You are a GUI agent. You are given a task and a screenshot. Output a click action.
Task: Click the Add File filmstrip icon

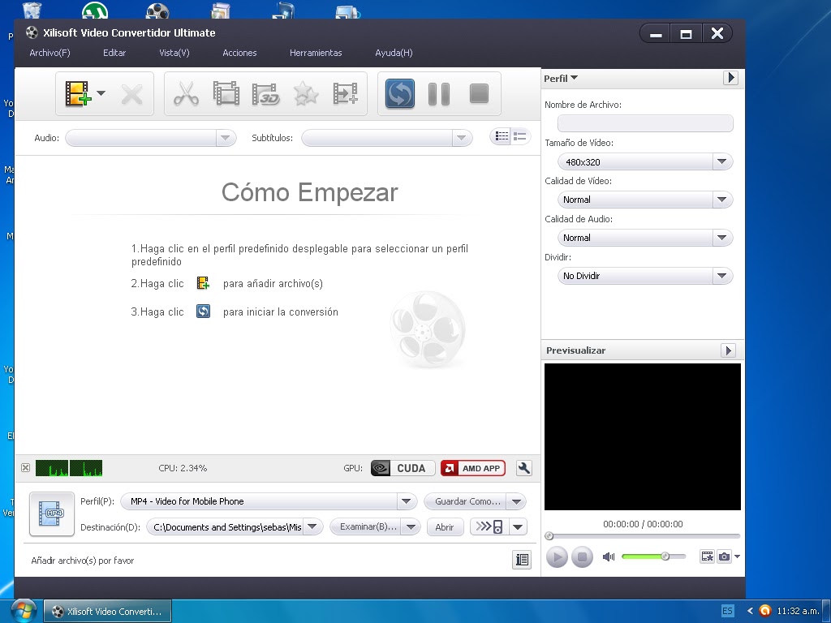pos(78,94)
